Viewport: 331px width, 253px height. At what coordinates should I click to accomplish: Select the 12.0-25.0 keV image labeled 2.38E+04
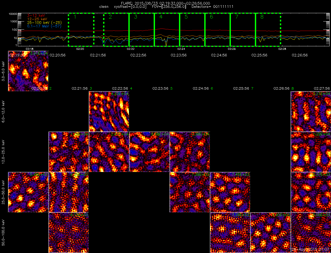pos(190,152)
